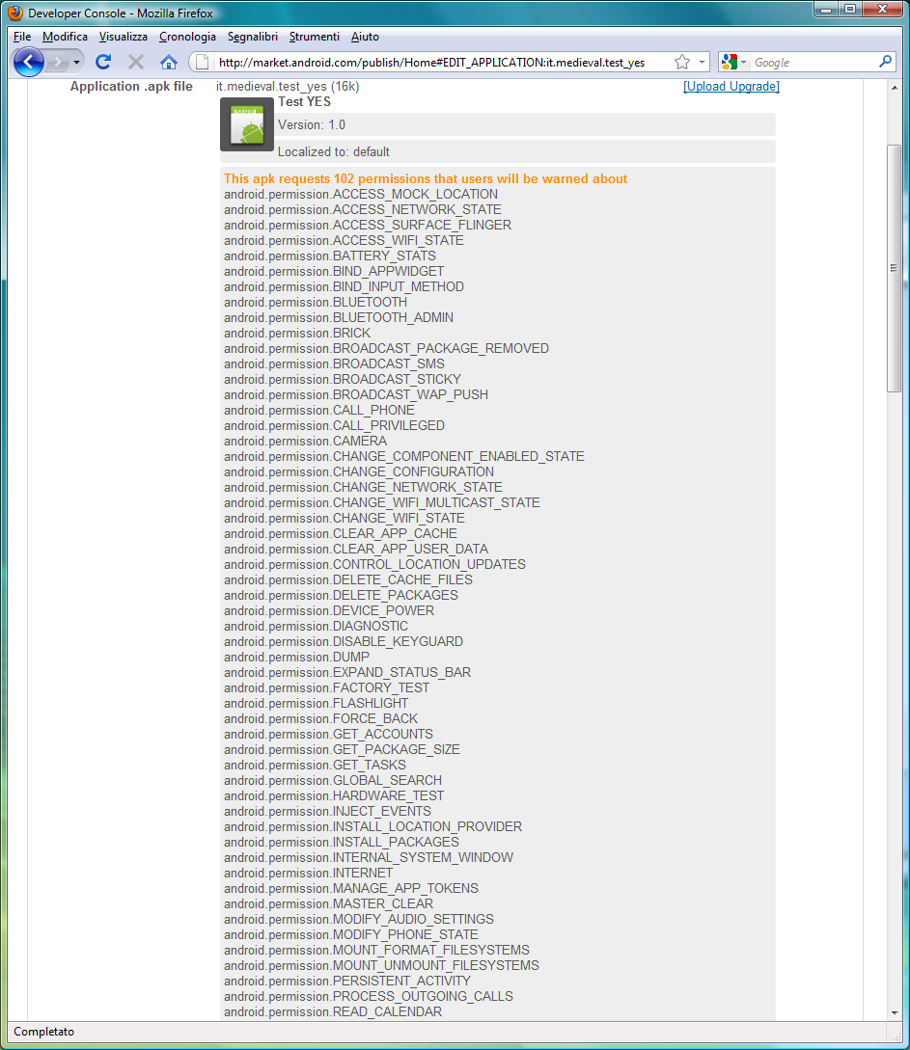The image size is (910, 1050).
Task: Select the INTERNET permission line
Action: point(308,872)
